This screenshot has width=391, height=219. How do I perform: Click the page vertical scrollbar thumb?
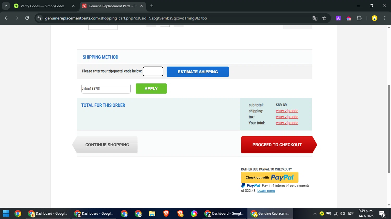click(389, 129)
